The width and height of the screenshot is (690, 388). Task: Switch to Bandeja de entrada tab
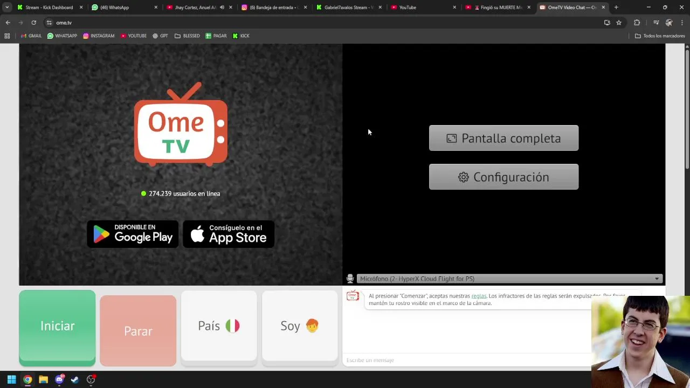click(273, 8)
